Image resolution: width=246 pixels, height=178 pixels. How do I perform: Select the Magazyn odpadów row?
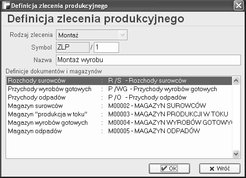pos(119,131)
